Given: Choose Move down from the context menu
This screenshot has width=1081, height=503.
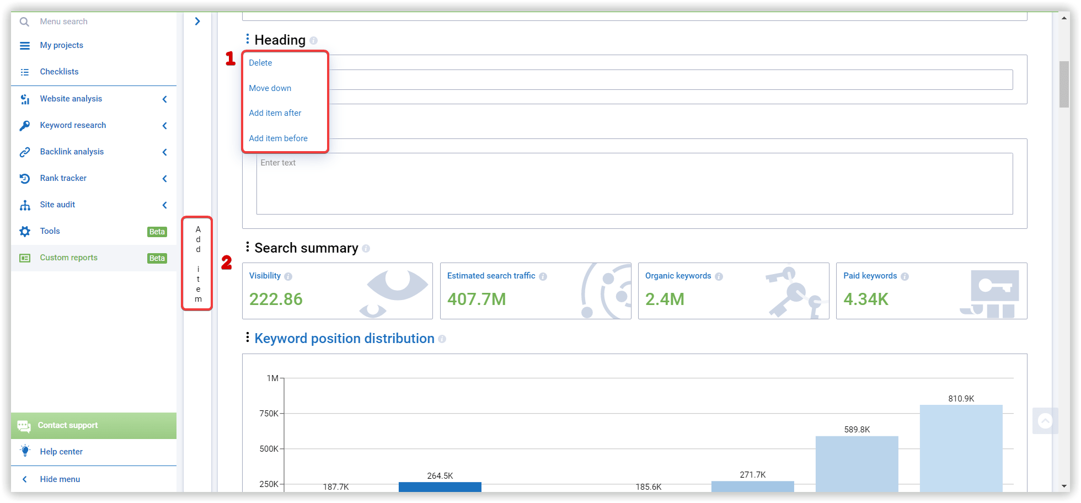Looking at the screenshot, I should [x=270, y=88].
